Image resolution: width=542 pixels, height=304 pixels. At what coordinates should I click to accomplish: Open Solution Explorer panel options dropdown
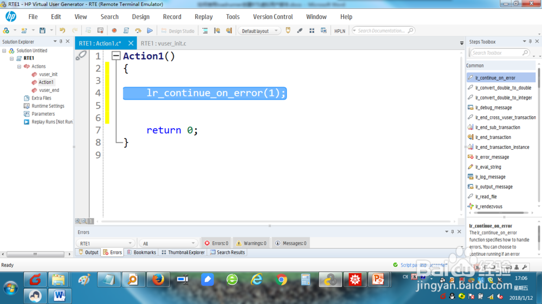click(55, 42)
